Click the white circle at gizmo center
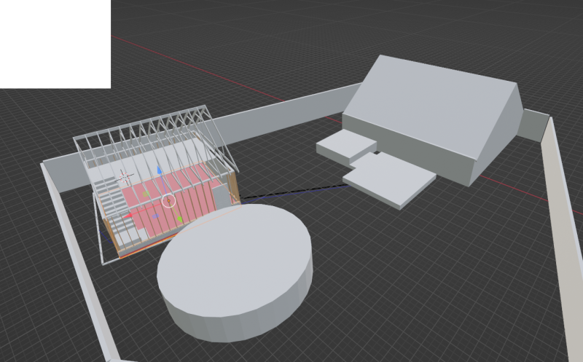 click(x=169, y=201)
